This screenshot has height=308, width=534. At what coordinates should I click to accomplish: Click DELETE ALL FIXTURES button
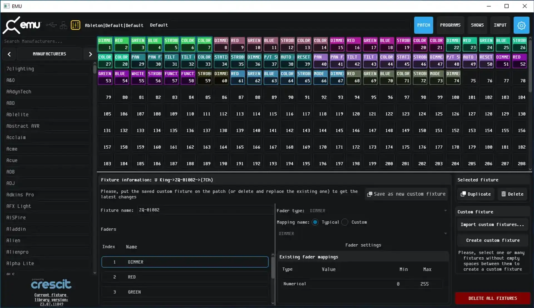pos(493,298)
